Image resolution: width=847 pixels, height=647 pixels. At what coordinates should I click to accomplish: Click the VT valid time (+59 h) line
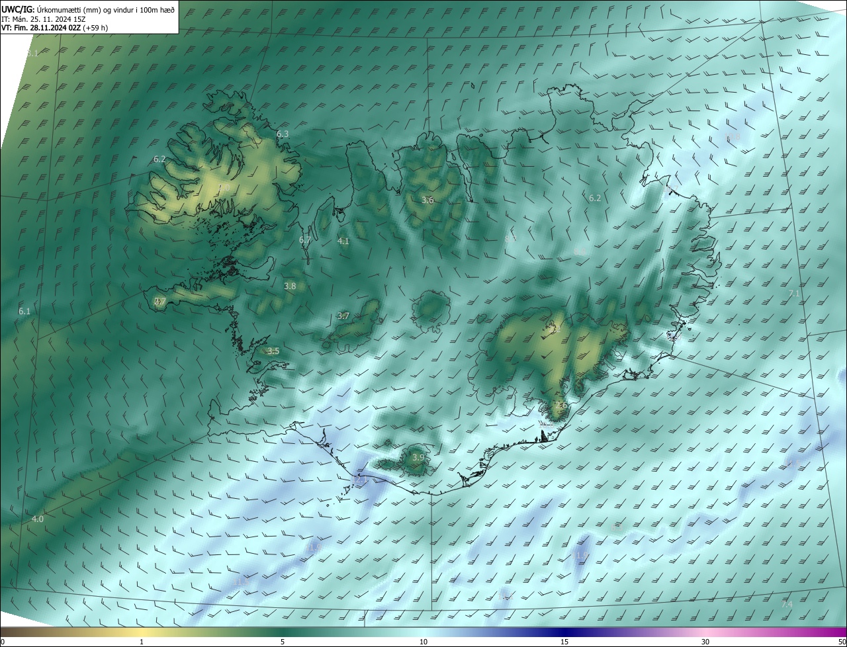pyautogui.click(x=55, y=28)
